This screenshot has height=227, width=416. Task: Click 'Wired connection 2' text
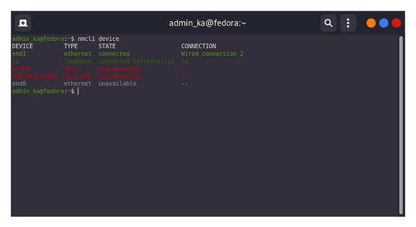[x=212, y=54]
